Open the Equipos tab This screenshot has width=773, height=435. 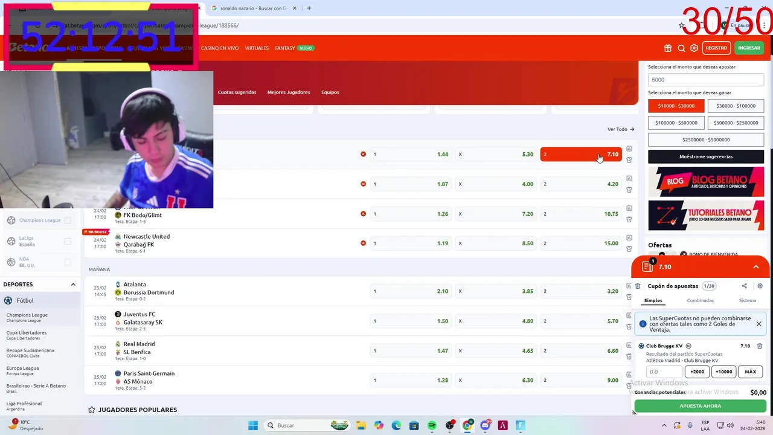(x=330, y=92)
